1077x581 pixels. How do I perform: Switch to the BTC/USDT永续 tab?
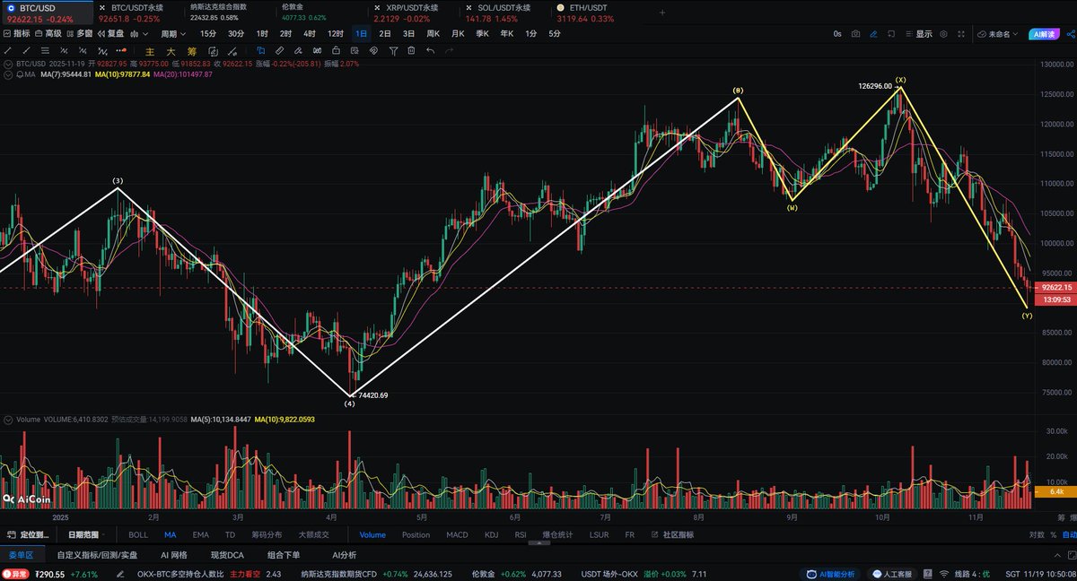(x=138, y=13)
